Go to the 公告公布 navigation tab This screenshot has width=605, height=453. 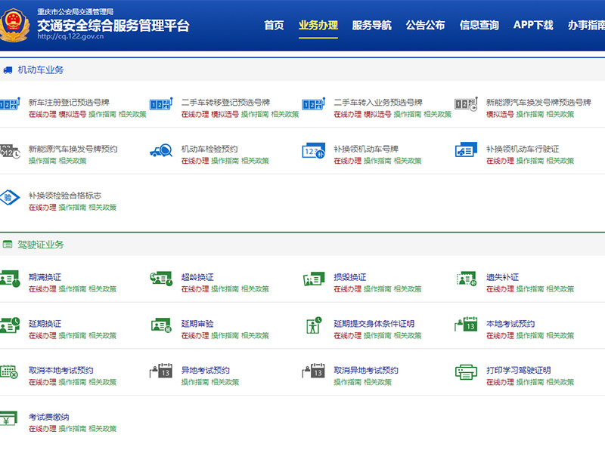(x=425, y=25)
